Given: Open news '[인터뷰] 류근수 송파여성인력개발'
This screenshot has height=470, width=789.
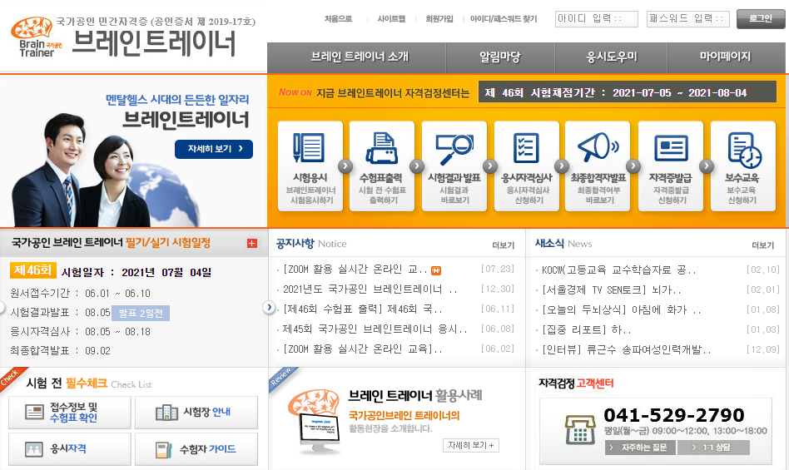Looking at the screenshot, I should click(x=627, y=349).
